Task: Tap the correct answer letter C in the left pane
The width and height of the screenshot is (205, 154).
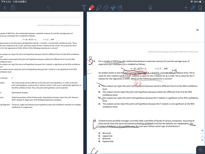Action: (x=12, y=78)
